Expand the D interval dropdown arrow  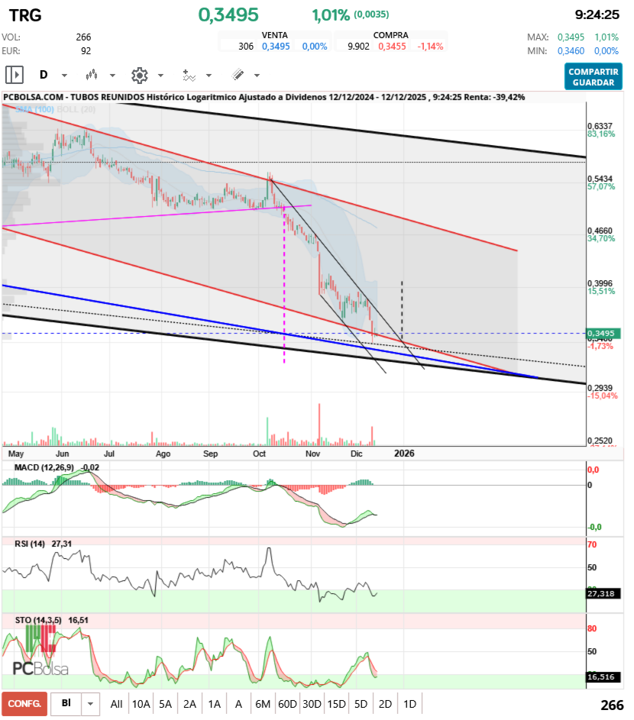pyautogui.click(x=64, y=76)
